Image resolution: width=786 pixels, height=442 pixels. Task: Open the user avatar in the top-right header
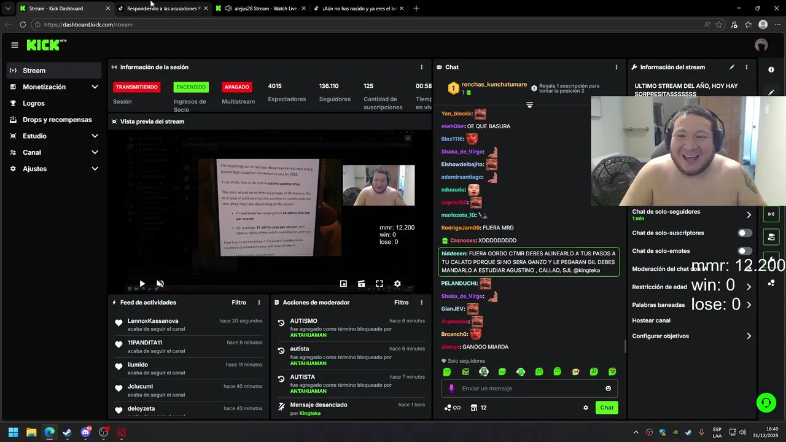761,45
